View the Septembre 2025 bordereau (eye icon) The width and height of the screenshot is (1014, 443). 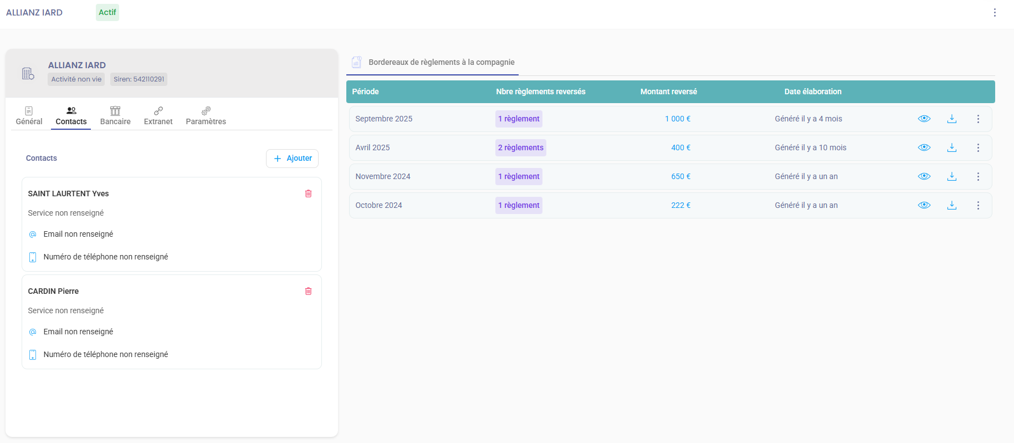point(924,119)
